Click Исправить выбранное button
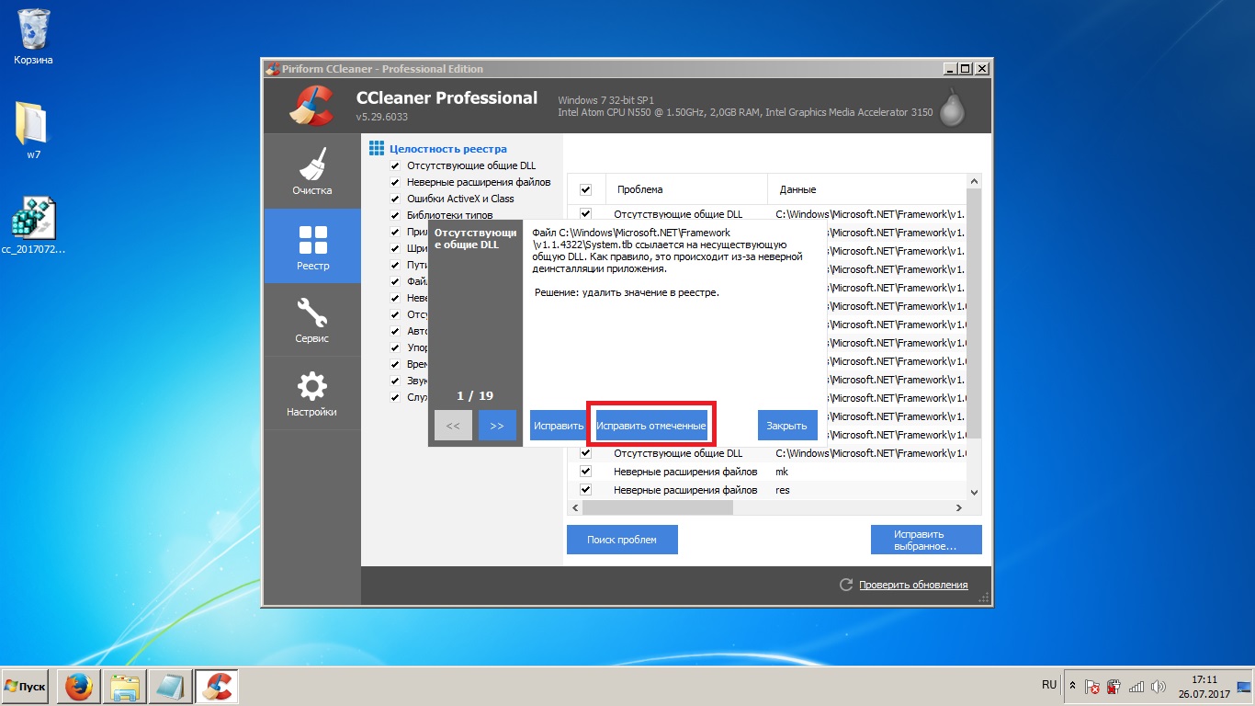This screenshot has height=706, width=1255. [926, 540]
